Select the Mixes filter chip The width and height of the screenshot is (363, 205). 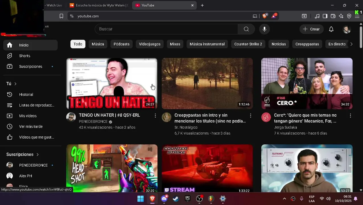pos(175,44)
